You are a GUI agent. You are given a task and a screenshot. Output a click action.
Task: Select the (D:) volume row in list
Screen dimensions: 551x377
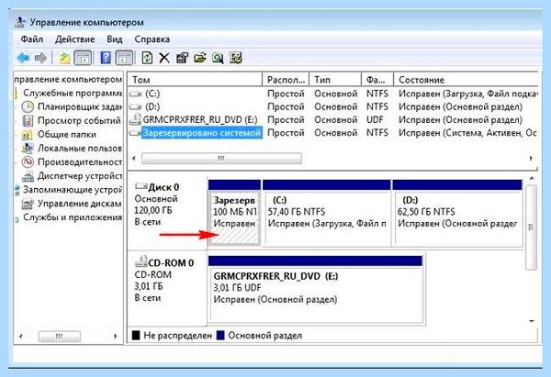coord(332,106)
